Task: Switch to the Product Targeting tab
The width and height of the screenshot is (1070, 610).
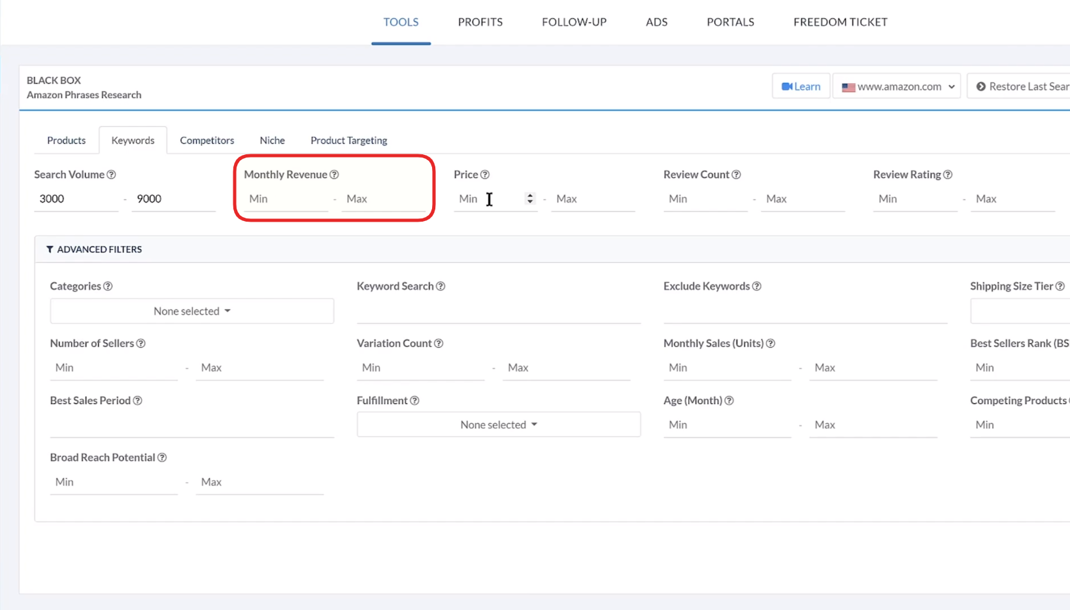Action: [349, 141]
